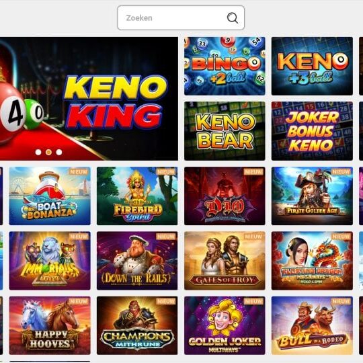Launch Pirate Golden Age slot
363x363 pixels.
click(x=312, y=196)
